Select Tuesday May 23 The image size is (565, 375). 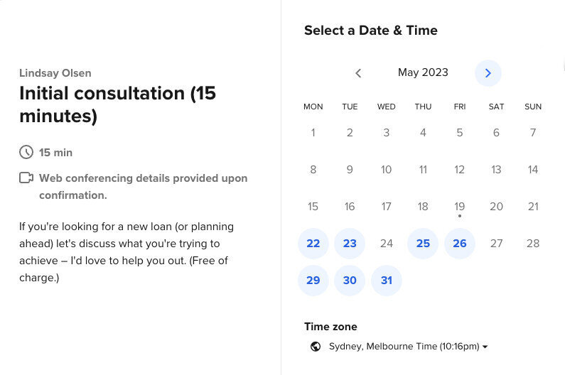pos(350,244)
